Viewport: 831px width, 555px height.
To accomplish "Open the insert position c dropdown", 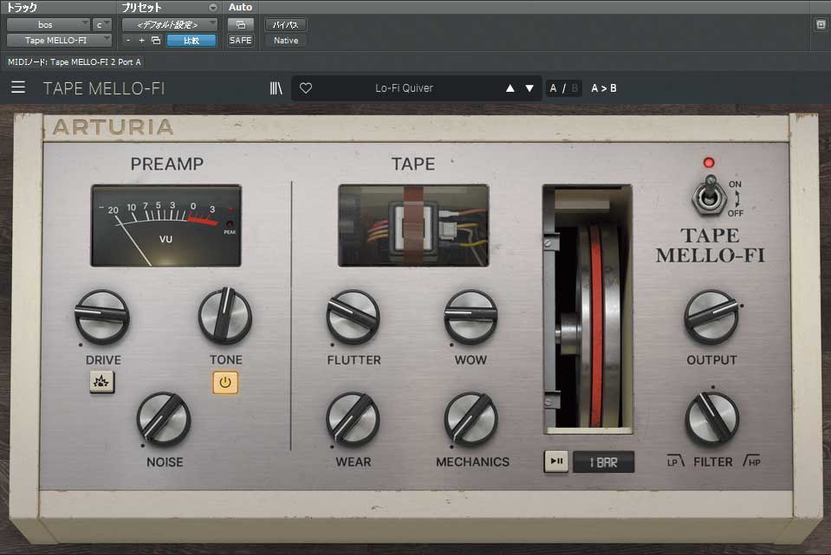I will (102, 24).
